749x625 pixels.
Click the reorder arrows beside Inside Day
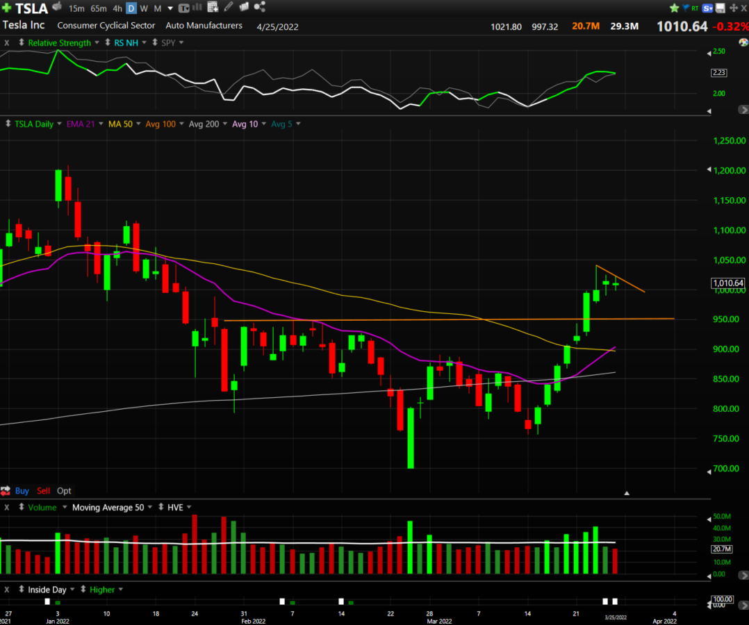pyautogui.click(x=22, y=589)
